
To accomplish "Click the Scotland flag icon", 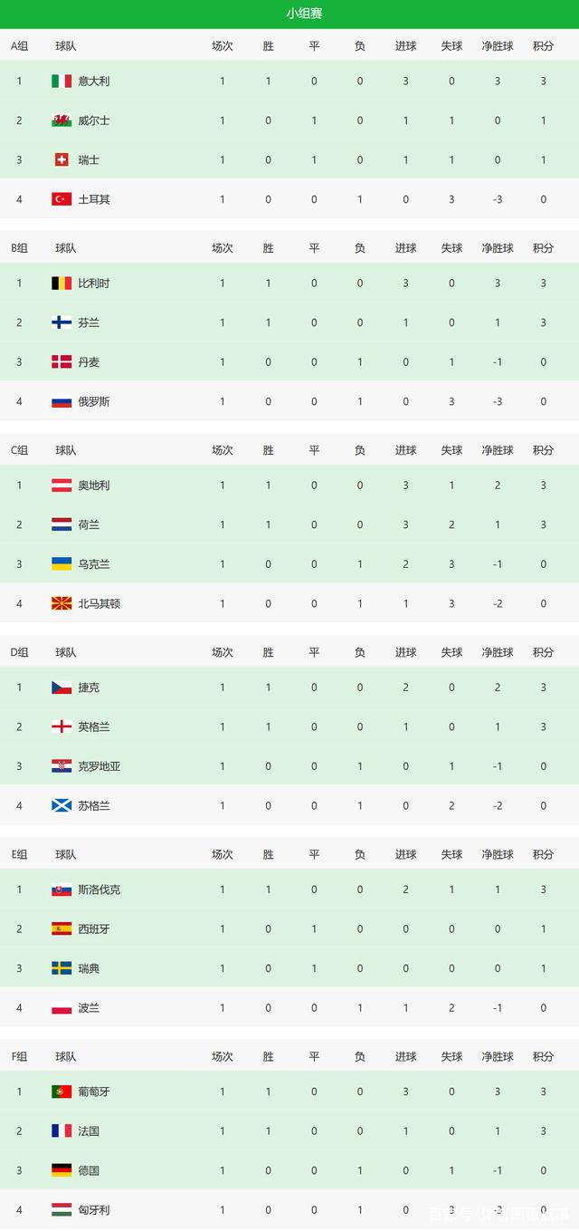I will click(x=62, y=805).
